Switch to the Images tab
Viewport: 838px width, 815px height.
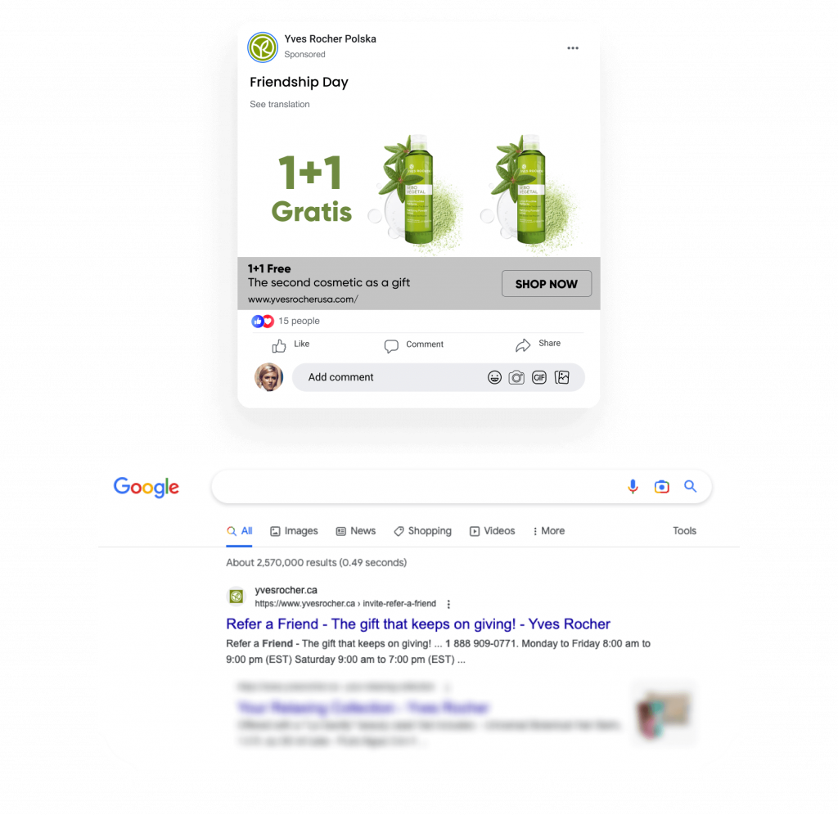point(294,531)
